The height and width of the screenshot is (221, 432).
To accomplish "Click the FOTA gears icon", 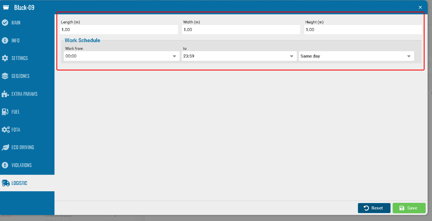I will 6,130.
